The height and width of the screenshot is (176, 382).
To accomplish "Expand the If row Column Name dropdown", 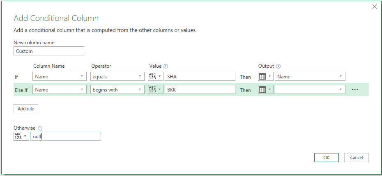I will tap(60, 77).
